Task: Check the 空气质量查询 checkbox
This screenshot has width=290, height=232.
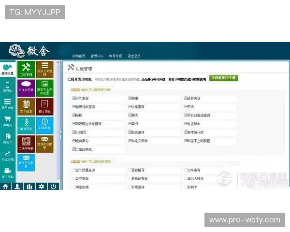Action: pos(74,170)
